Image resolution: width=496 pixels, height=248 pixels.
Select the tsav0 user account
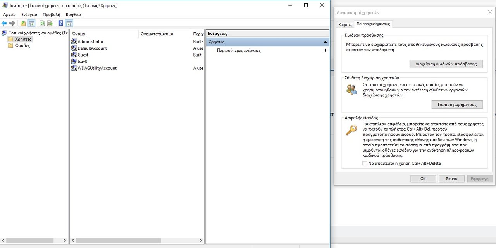point(82,61)
